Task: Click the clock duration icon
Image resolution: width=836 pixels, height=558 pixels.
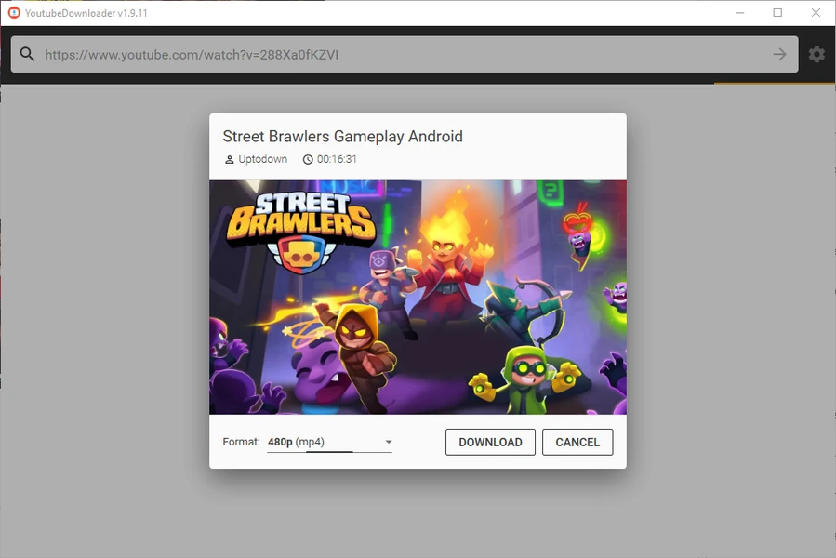Action: pyautogui.click(x=308, y=160)
